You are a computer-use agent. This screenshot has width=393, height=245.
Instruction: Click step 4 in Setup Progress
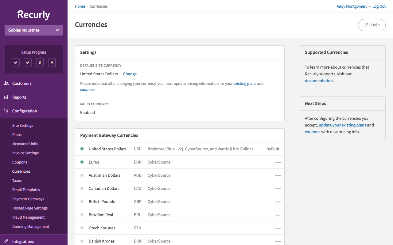52,62
